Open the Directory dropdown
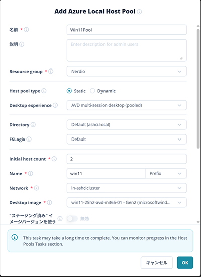The width and height of the screenshot is (201, 277). (x=127, y=125)
